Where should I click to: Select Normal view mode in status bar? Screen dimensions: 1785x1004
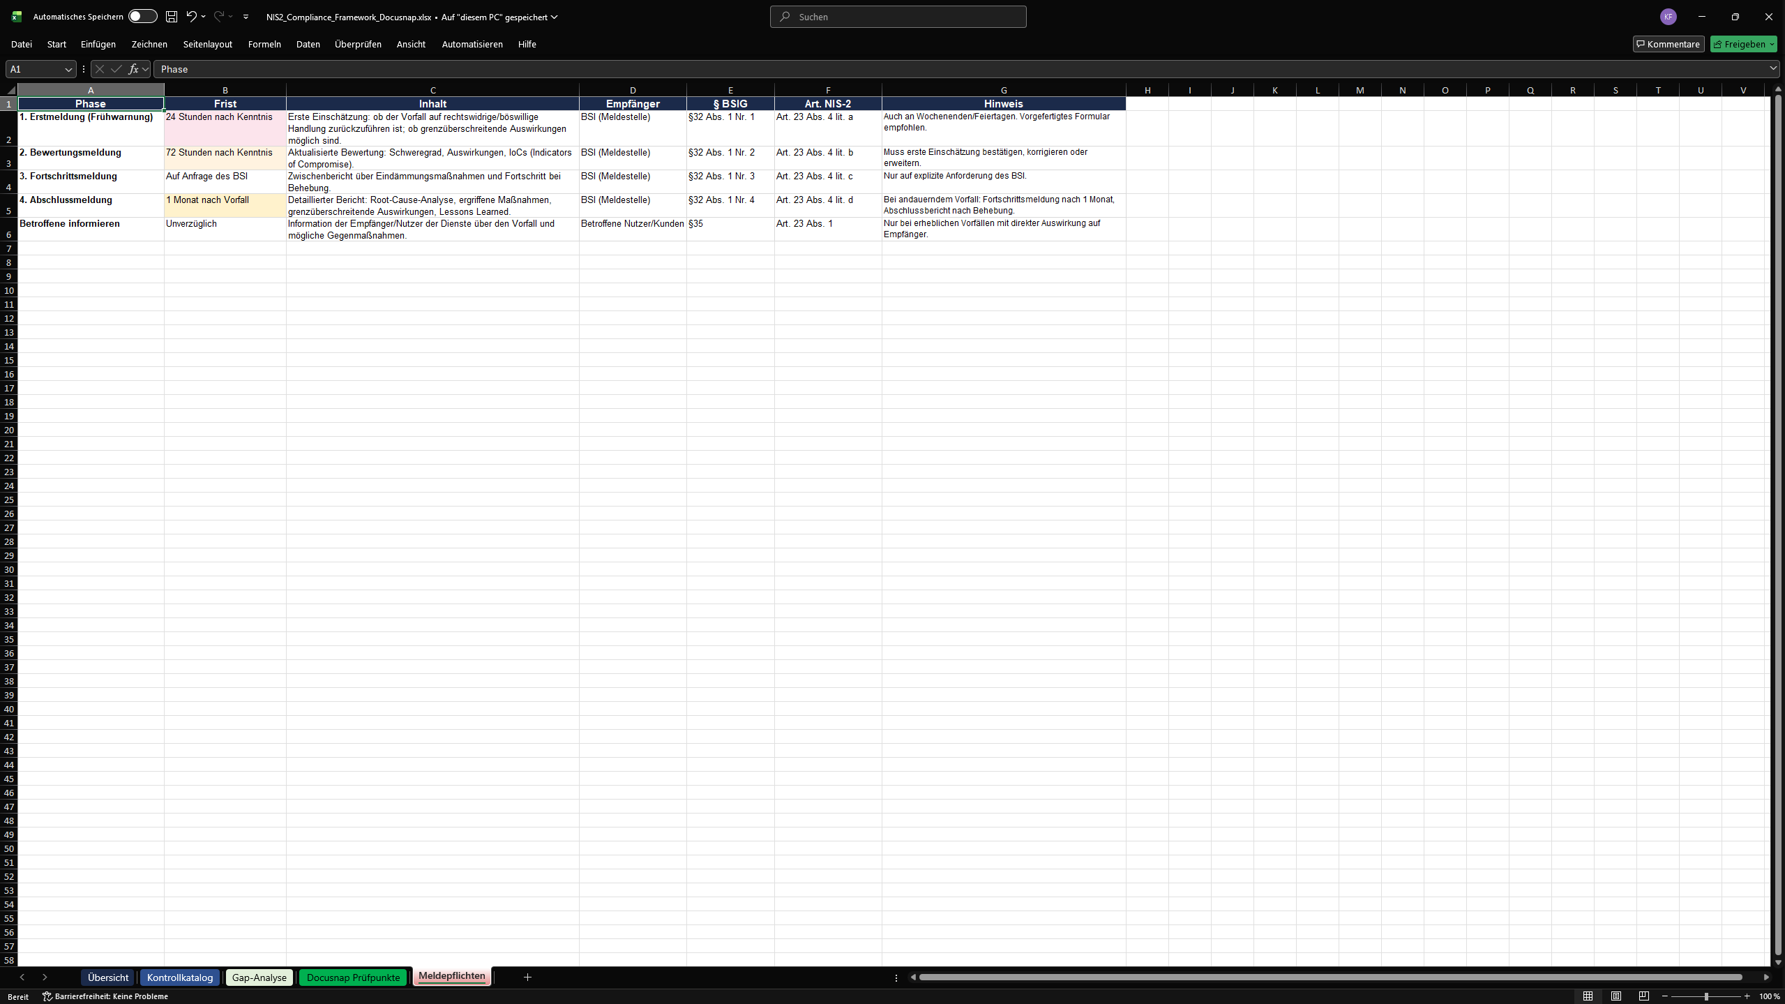1588,996
